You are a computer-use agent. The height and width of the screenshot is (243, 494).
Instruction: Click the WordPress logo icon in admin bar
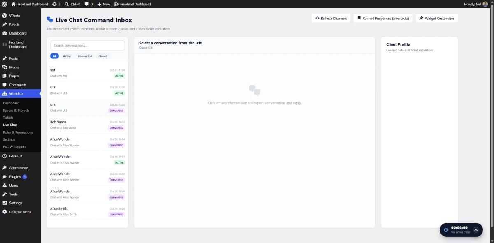(x=4, y=4)
